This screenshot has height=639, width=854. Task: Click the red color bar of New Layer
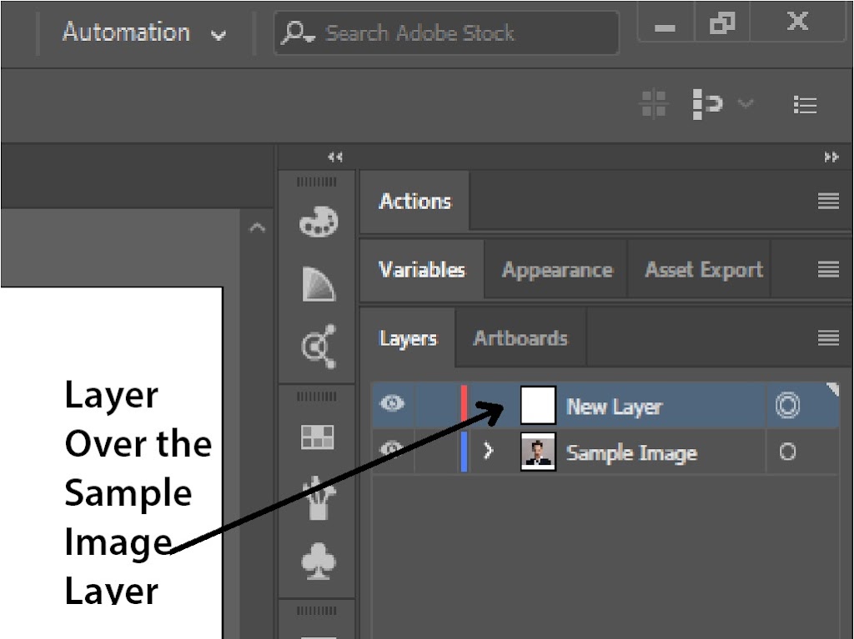click(x=464, y=406)
